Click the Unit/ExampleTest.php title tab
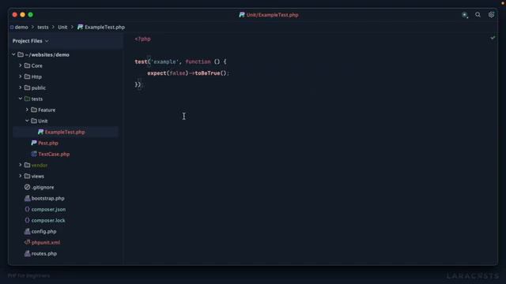The width and height of the screenshot is (506, 284). 269,15
